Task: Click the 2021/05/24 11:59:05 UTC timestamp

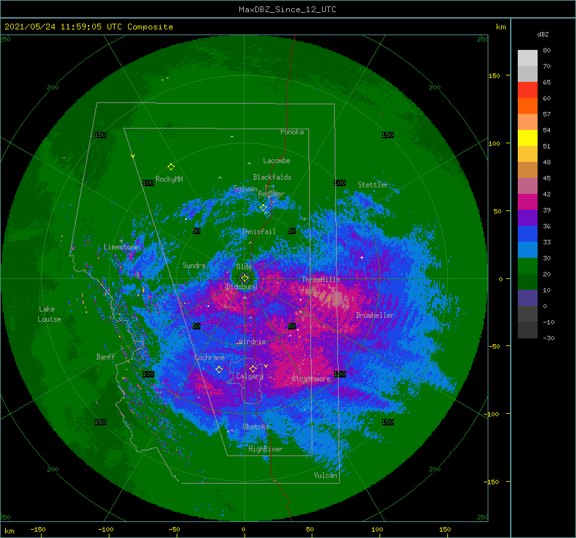Action: click(89, 27)
